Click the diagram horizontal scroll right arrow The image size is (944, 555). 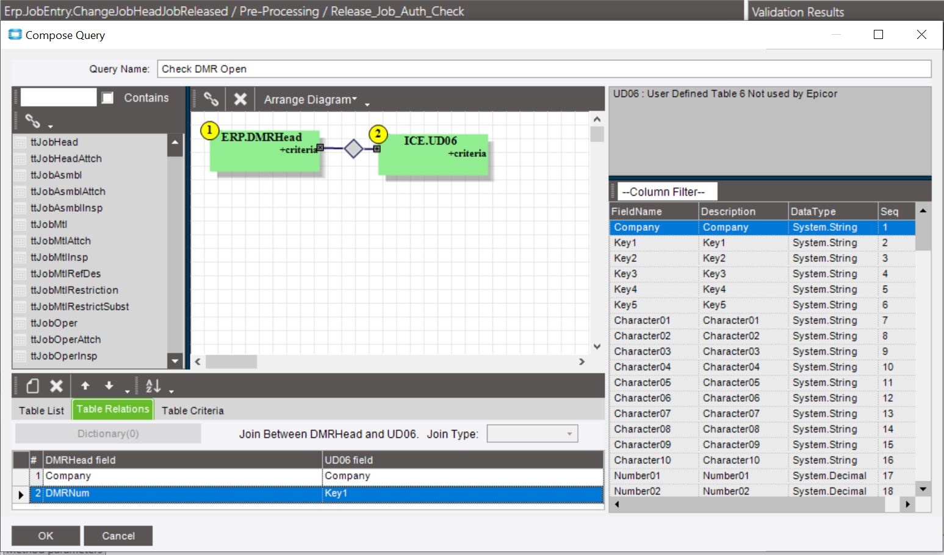pos(582,362)
